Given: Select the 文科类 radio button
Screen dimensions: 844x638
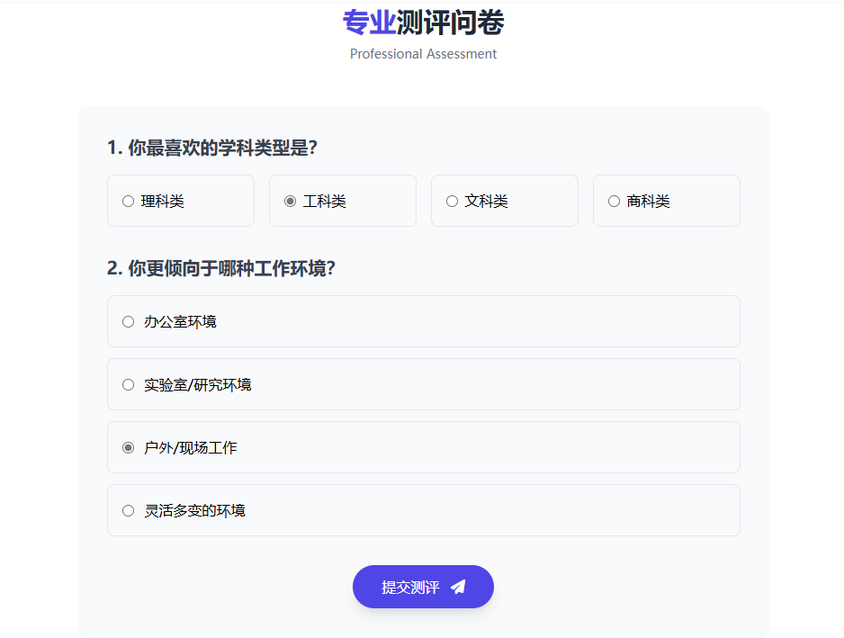Looking at the screenshot, I should tap(452, 201).
